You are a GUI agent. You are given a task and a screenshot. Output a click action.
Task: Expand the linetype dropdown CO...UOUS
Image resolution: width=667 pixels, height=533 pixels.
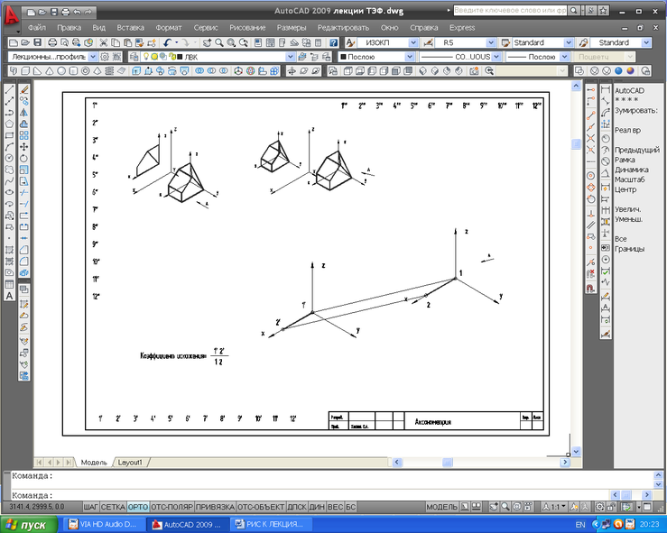(x=496, y=57)
